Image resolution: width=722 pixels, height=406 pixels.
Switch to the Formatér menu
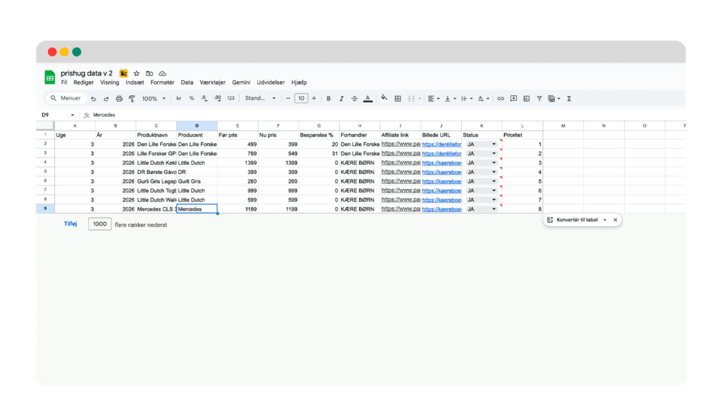(162, 82)
